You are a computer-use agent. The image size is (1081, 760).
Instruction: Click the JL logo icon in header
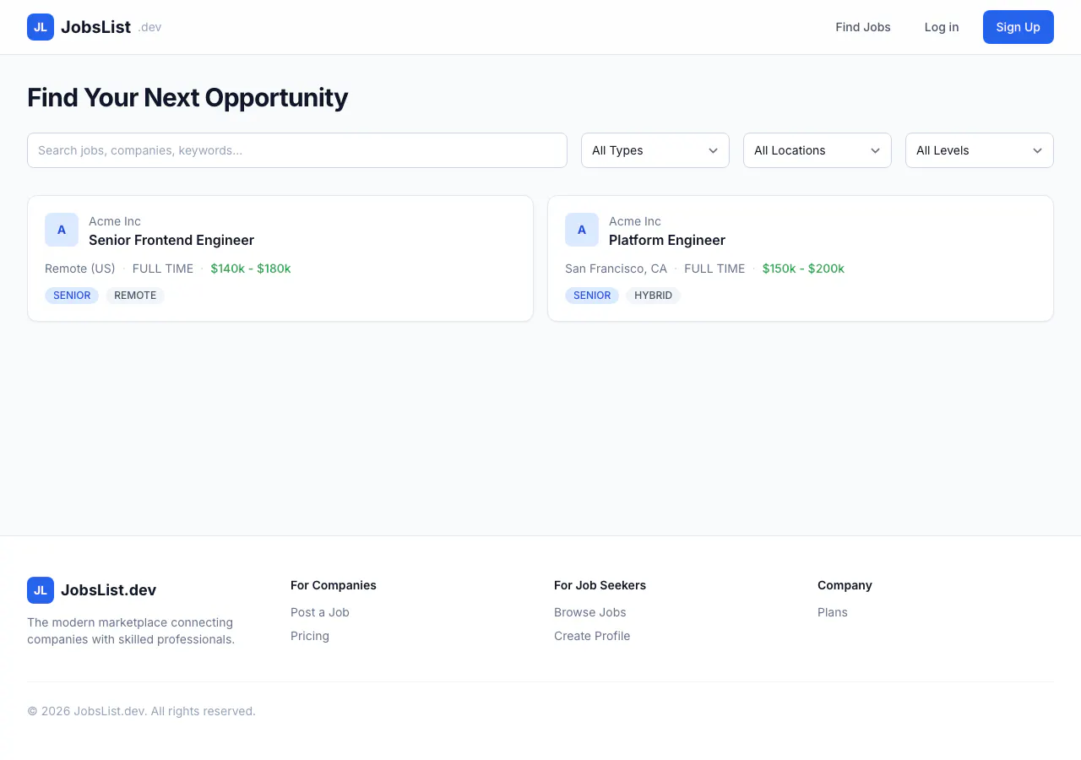point(41,27)
